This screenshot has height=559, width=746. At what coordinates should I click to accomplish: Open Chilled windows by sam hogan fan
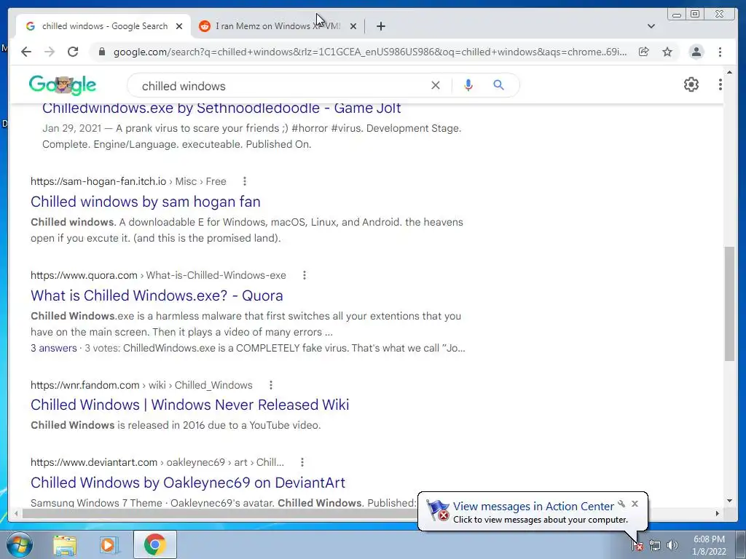tap(145, 202)
